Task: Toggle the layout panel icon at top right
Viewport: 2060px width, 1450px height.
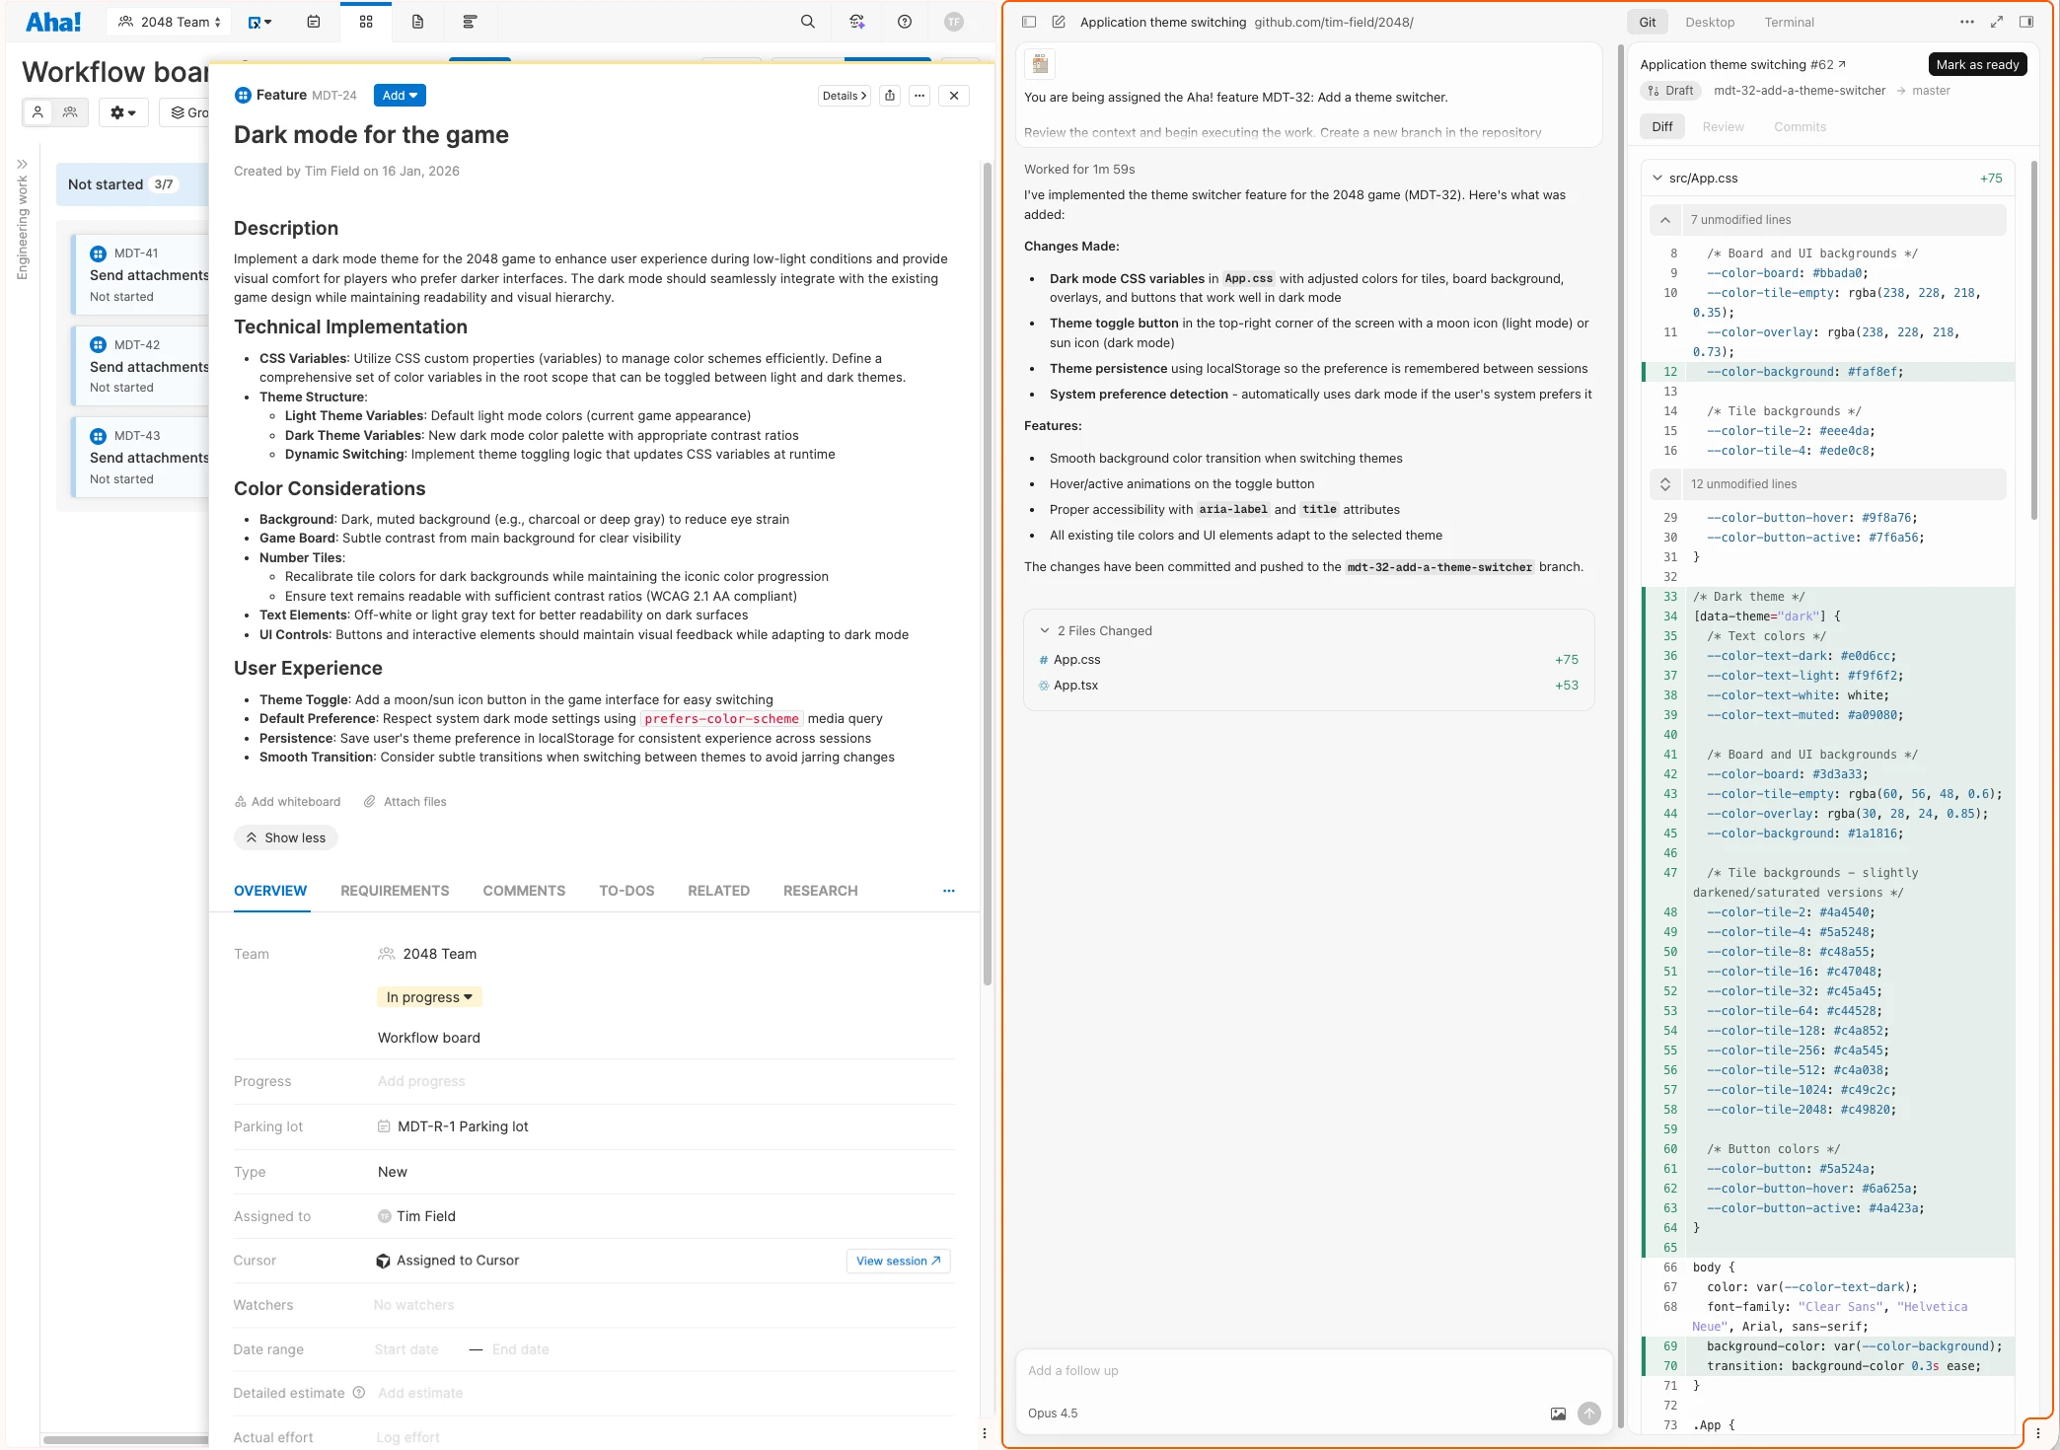Action: (x=2026, y=21)
